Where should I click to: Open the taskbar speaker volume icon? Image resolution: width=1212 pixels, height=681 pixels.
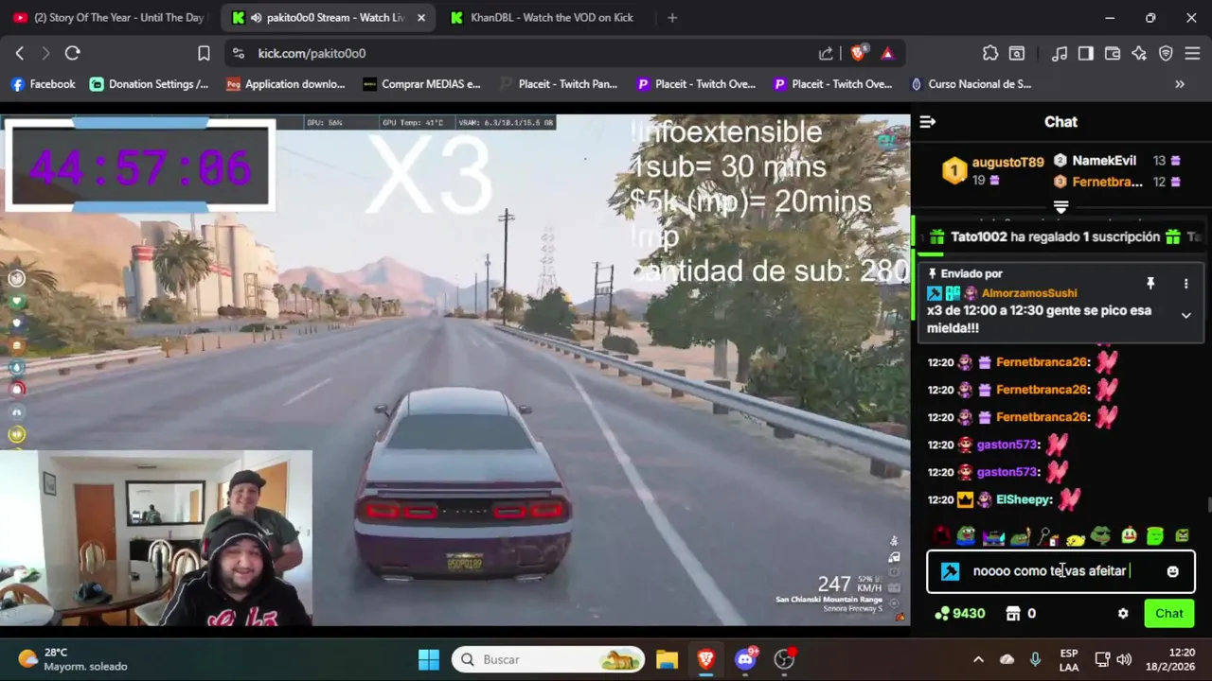tap(1124, 659)
